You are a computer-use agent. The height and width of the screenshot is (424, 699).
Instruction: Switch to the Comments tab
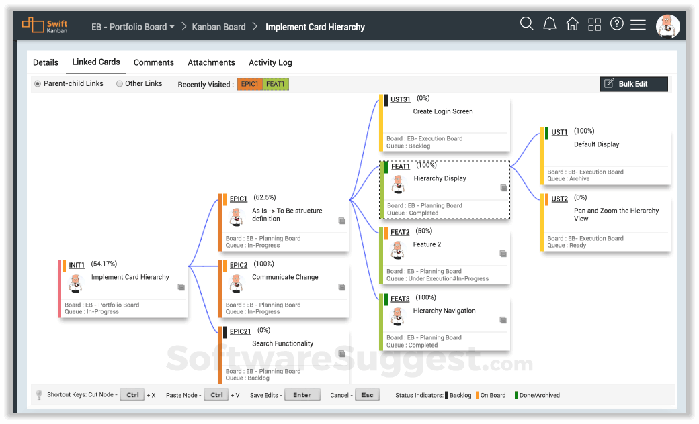(x=153, y=62)
